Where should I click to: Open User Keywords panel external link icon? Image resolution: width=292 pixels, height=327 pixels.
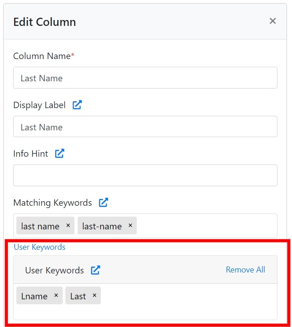point(95,270)
